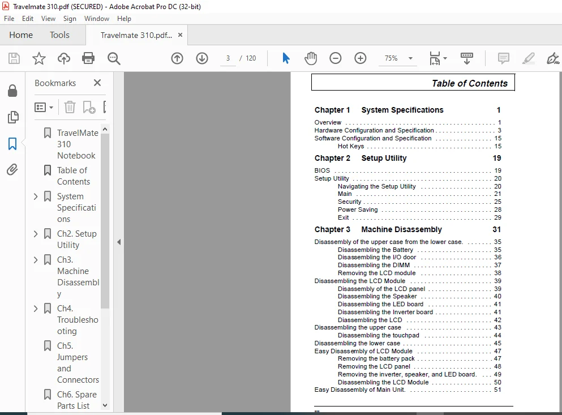
Task: Open the Attachments paperclip panel
Action: pyautogui.click(x=12, y=169)
